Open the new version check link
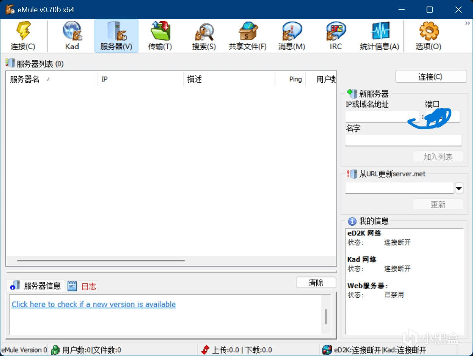Image resolution: width=473 pixels, height=356 pixels. [94, 304]
